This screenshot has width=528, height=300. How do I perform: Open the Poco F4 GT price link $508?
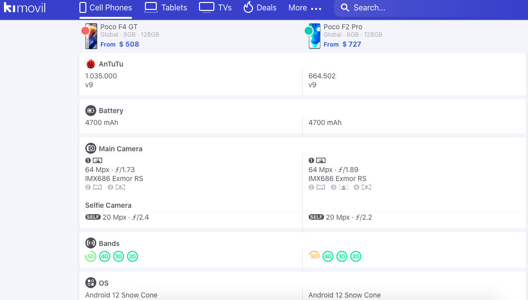click(x=129, y=44)
